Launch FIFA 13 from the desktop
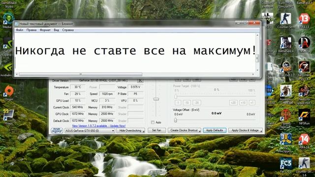This screenshot has height=177, width=315. (x=304, y=19)
